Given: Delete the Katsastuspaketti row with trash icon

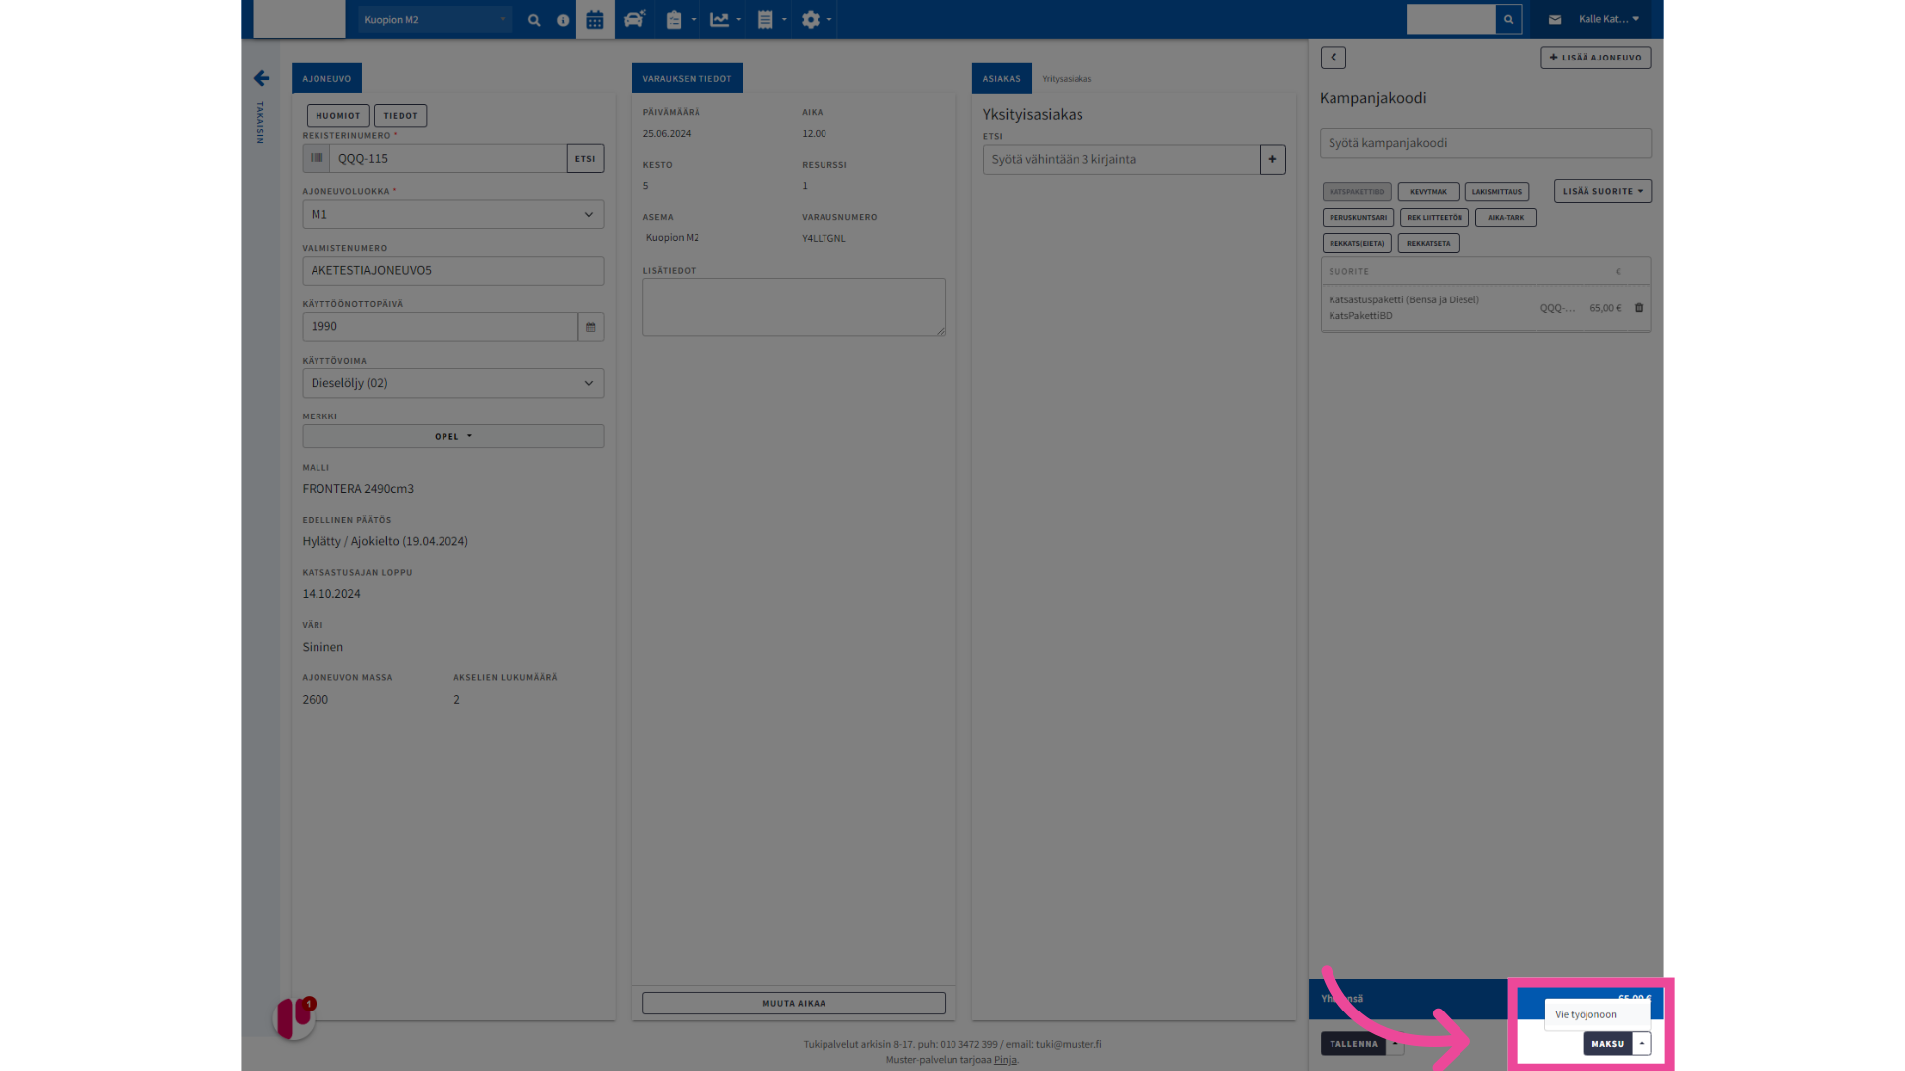Looking at the screenshot, I should coord(1639,308).
